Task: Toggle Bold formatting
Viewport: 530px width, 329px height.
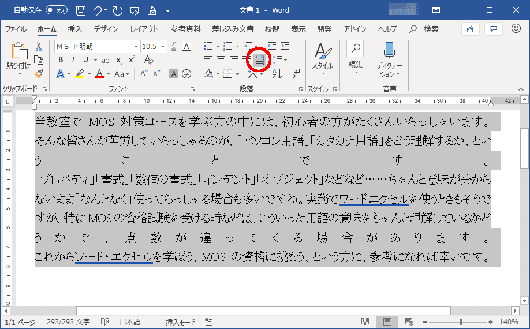Action: pyautogui.click(x=61, y=60)
